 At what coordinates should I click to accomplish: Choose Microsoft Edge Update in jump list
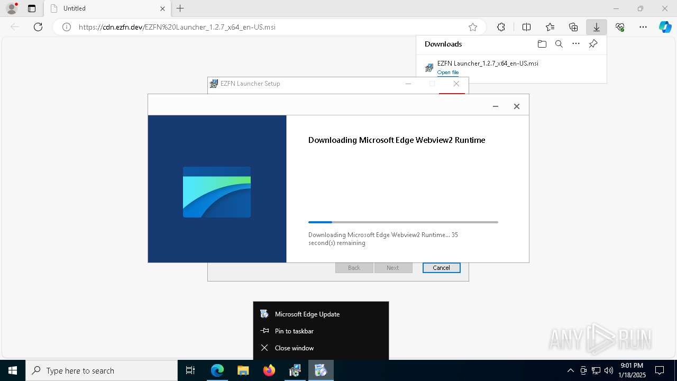pos(321,314)
